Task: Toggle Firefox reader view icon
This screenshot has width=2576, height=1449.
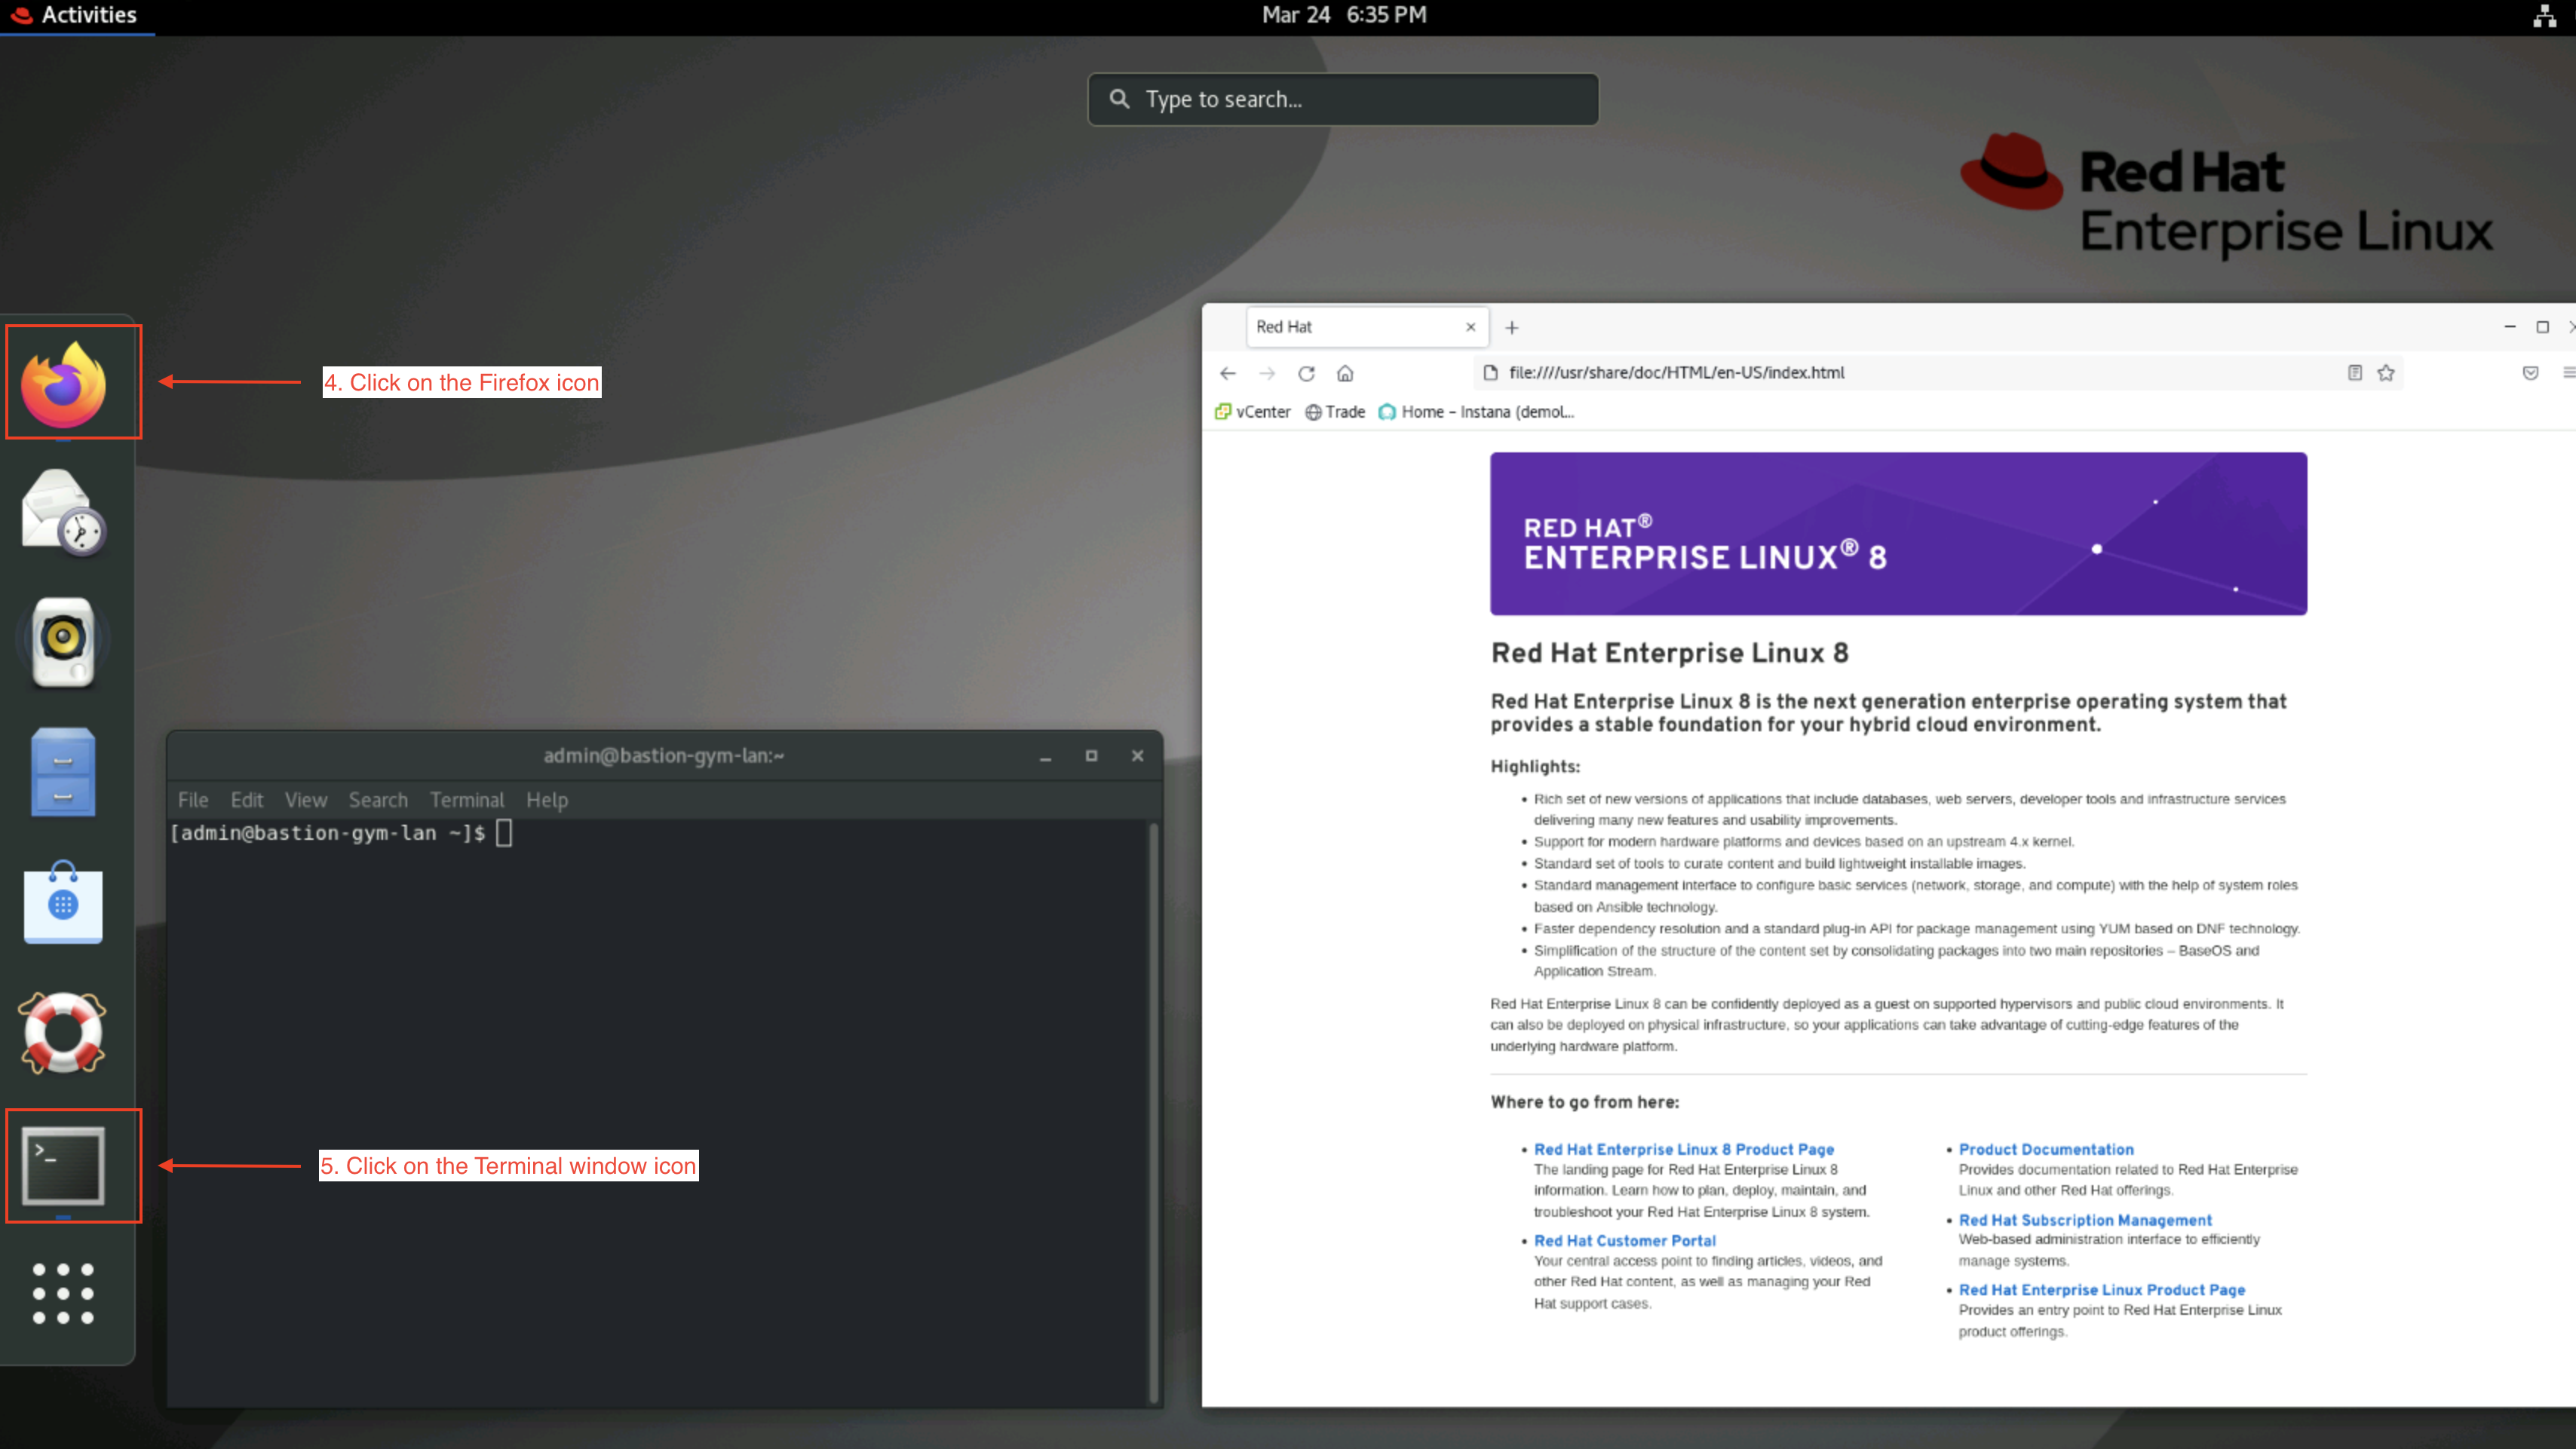Action: pos(2355,372)
